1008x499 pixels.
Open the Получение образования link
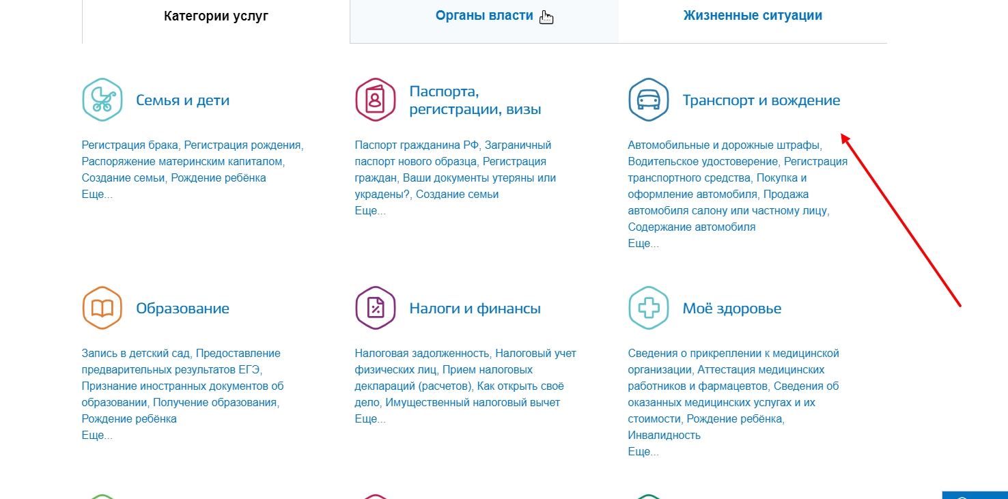click(214, 403)
